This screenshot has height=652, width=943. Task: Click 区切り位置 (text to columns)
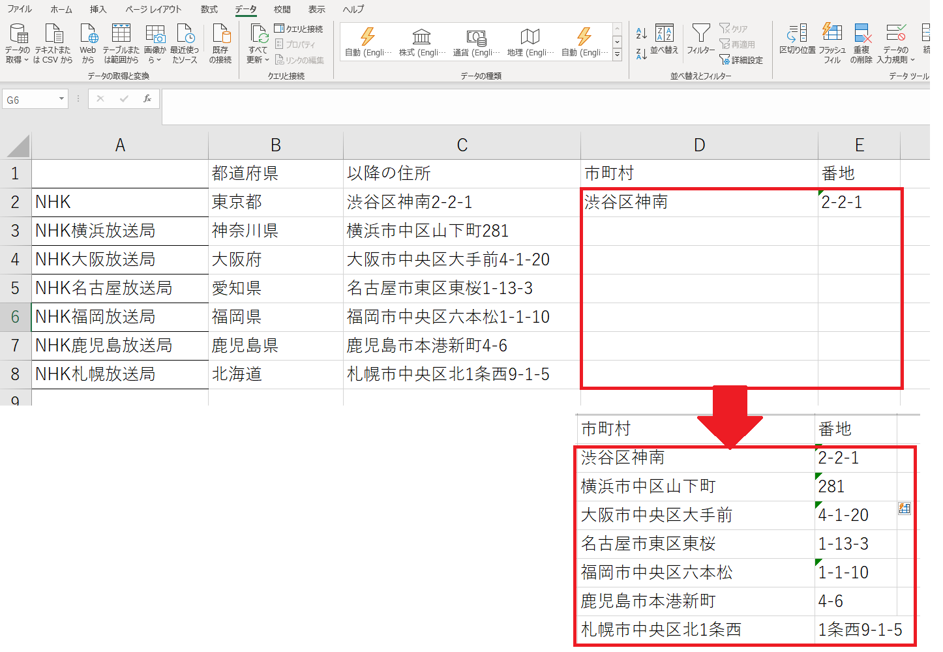tap(797, 40)
